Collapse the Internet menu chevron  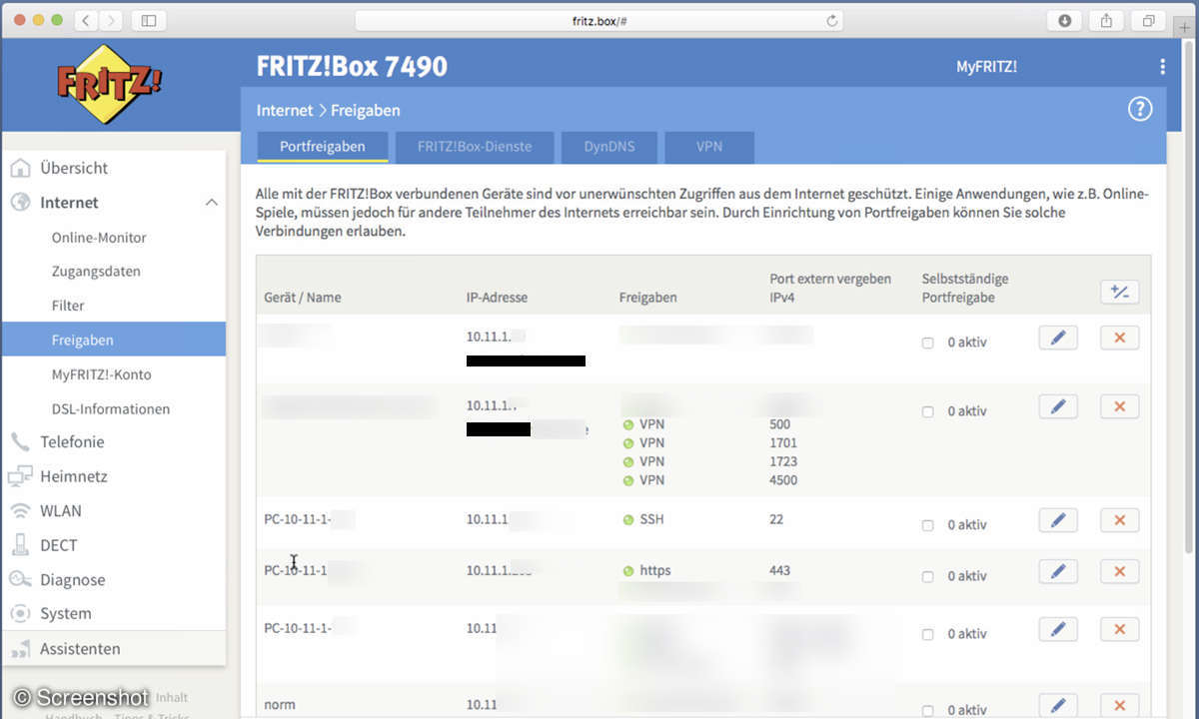(211, 202)
